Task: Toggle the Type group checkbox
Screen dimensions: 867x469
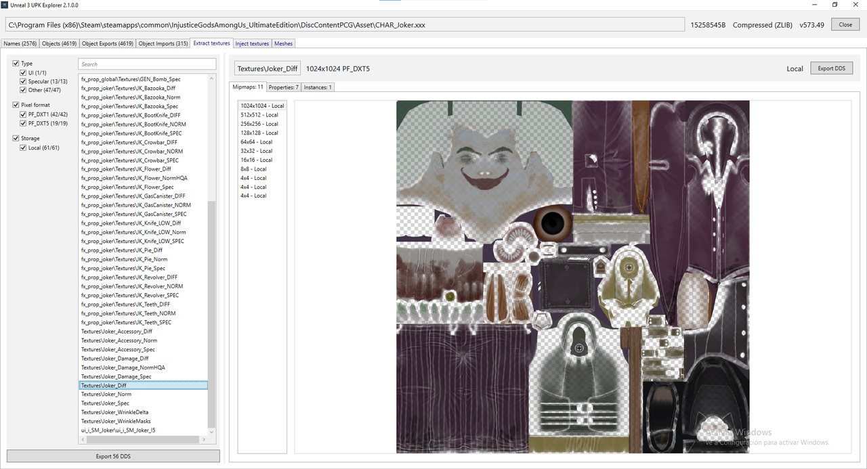Action: pyautogui.click(x=16, y=64)
